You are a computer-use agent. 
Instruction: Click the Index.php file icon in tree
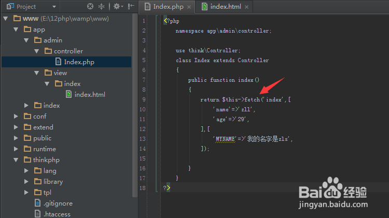click(x=58, y=62)
